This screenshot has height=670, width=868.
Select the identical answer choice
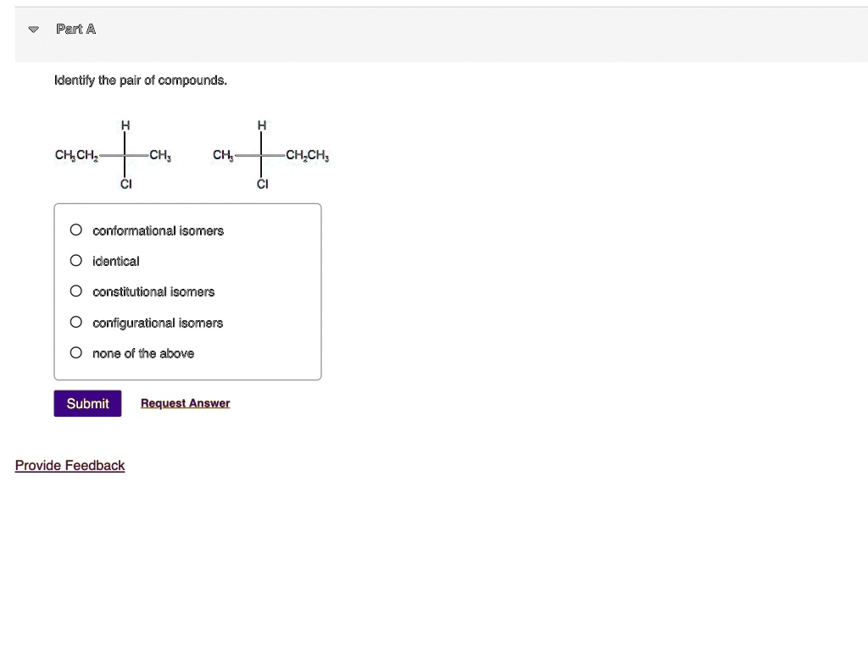click(x=75, y=260)
